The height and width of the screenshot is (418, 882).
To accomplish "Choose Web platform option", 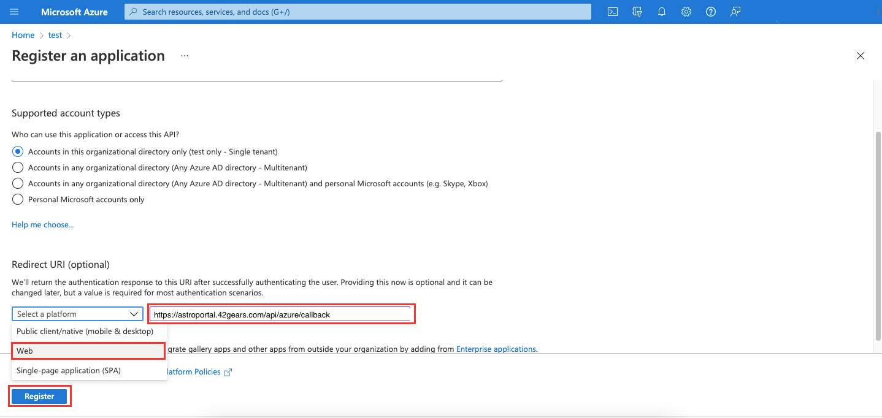I will (x=90, y=351).
